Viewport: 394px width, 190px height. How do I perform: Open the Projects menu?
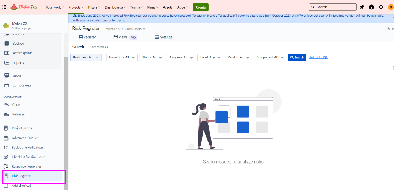(x=76, y=7)
